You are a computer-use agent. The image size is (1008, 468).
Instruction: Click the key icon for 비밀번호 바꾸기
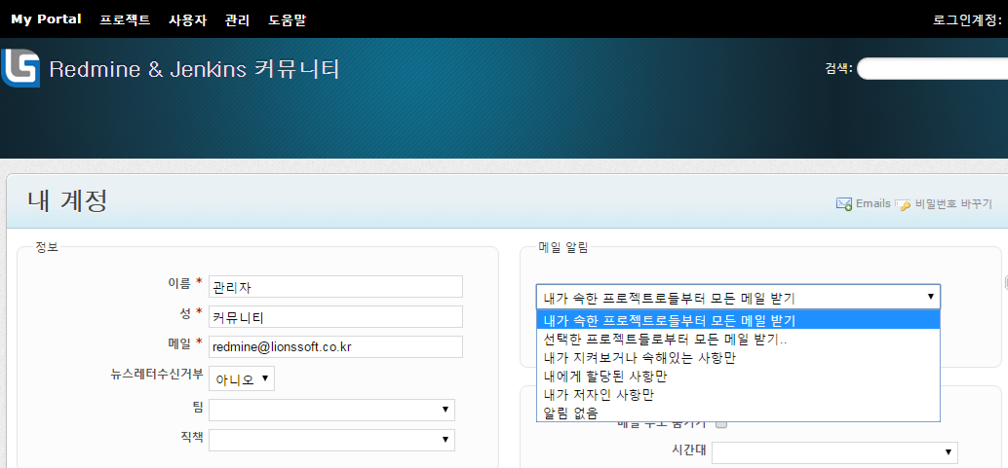pyautogui.click(x=903, y=204)
